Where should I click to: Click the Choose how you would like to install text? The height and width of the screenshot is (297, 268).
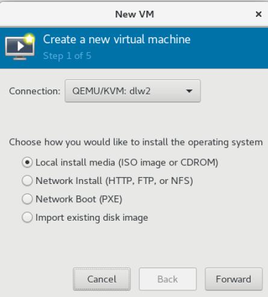tap(136, 142)
